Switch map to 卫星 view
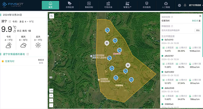This screenshot has width=203, height=109. pyautogui.click(x=51, y=91)
